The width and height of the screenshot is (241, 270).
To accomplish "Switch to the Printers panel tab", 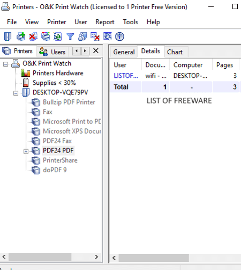I will [18, 51].
